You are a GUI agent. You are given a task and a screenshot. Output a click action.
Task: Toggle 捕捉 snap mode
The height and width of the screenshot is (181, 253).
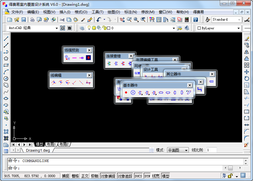pyautogui.click(x=65, y=176)
